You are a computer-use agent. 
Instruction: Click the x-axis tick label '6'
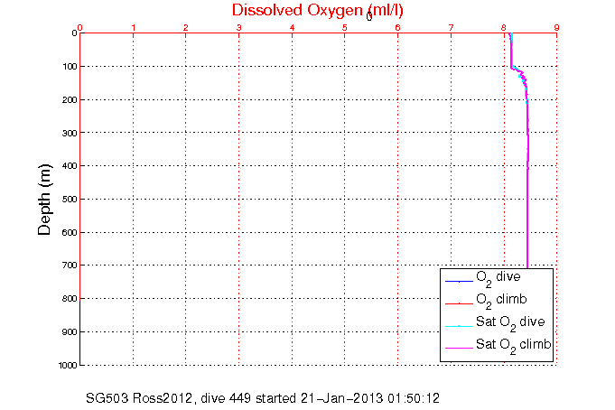[x=397, y=28]
